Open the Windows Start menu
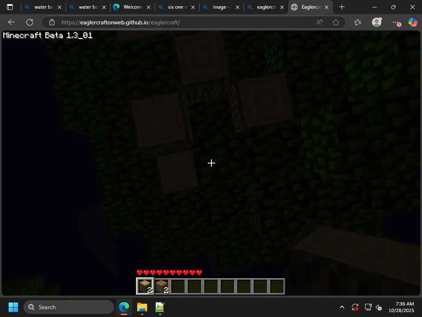 (13, 307)
